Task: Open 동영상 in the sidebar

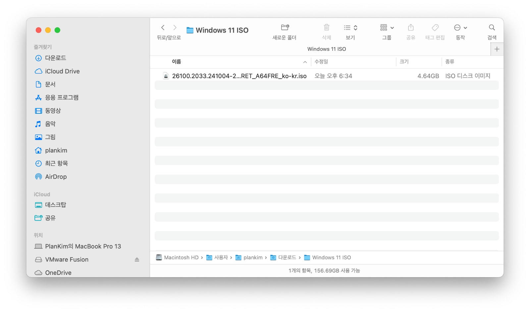Action: [53, 111]
